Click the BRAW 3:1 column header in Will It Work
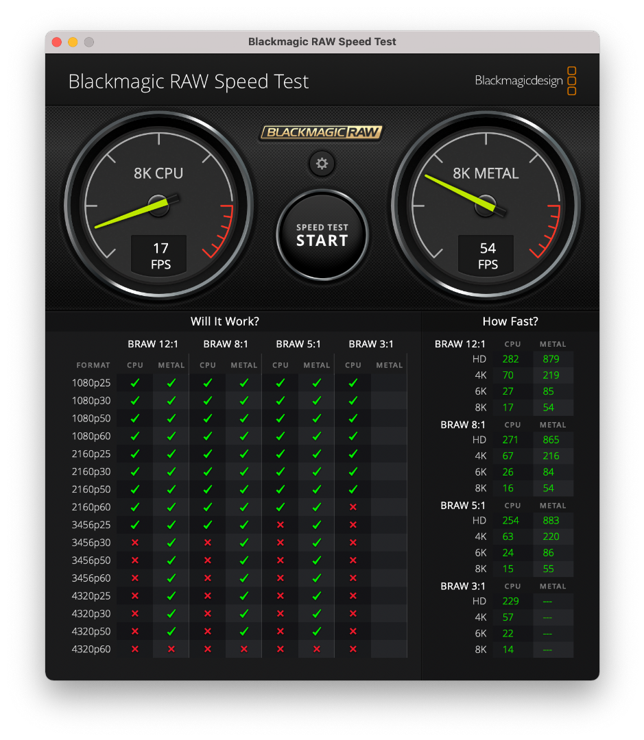Image resolution: width=644 pixels, height=740 pixels. 371,344
